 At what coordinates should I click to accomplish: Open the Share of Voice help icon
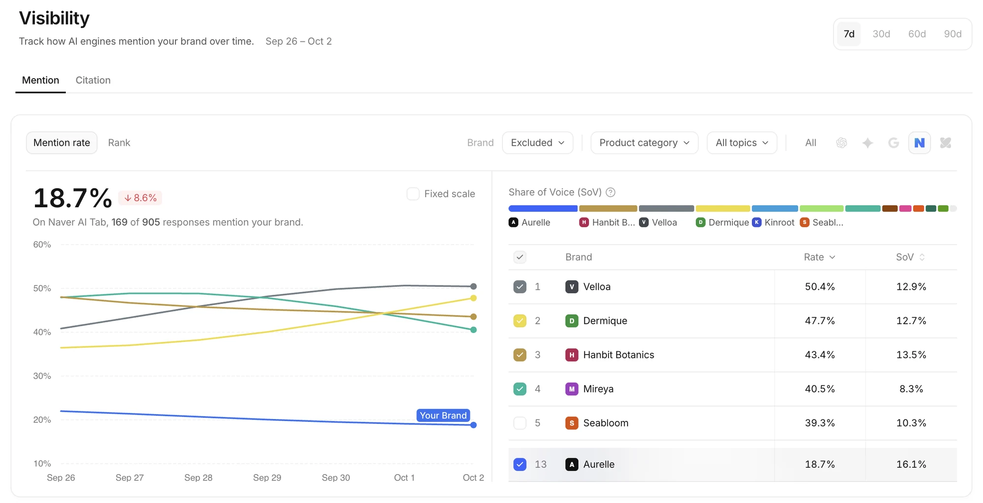(x=610, y=193)
